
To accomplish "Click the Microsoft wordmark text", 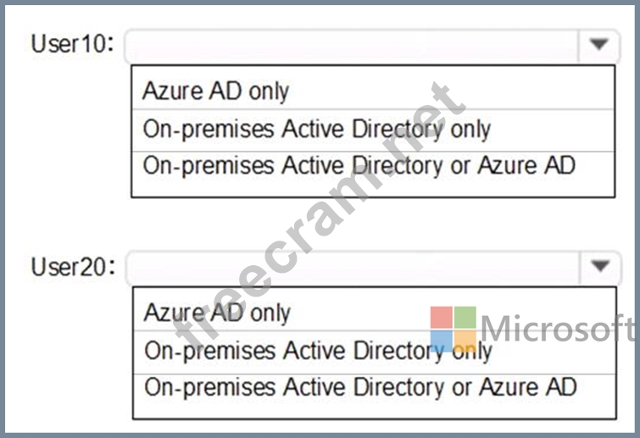I will [559, 328].
